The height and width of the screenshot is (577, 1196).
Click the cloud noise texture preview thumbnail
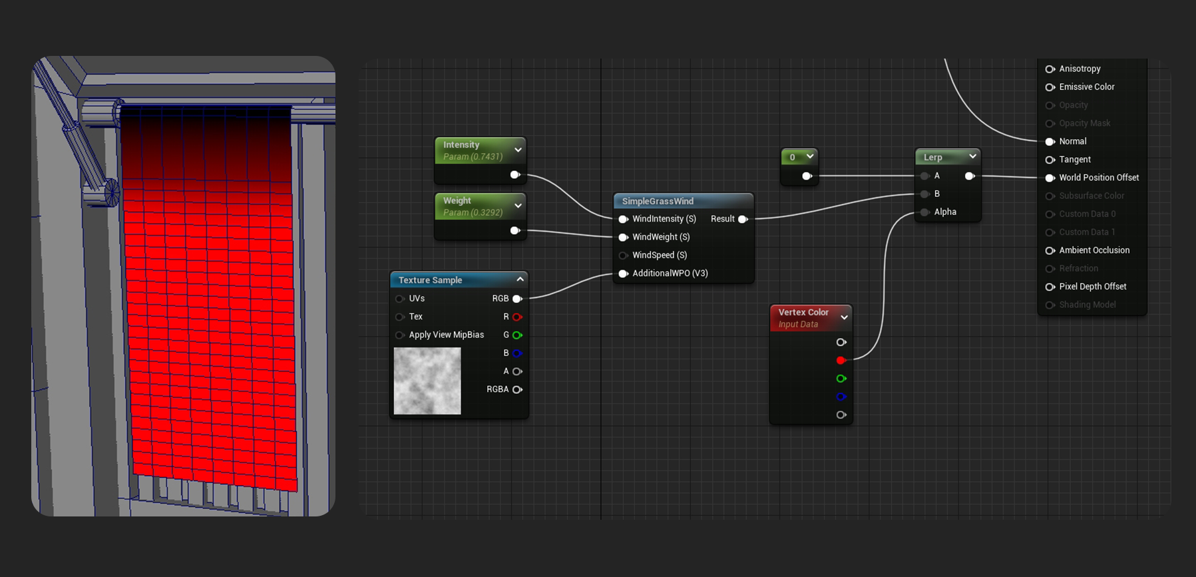(x=427, y=381)
